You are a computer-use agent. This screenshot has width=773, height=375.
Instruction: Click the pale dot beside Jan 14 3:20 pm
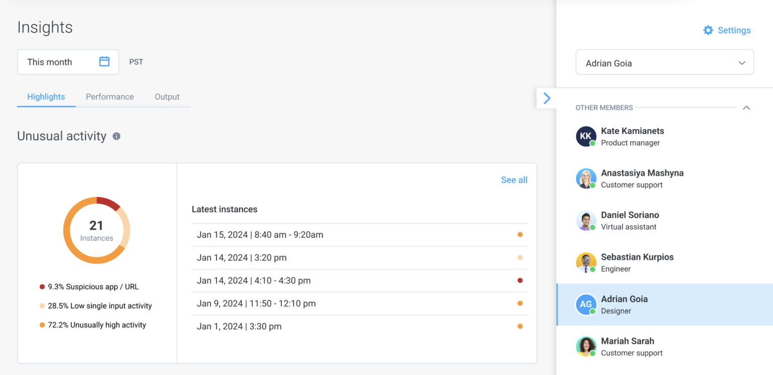pyautogui.click(x=520, y=257)
